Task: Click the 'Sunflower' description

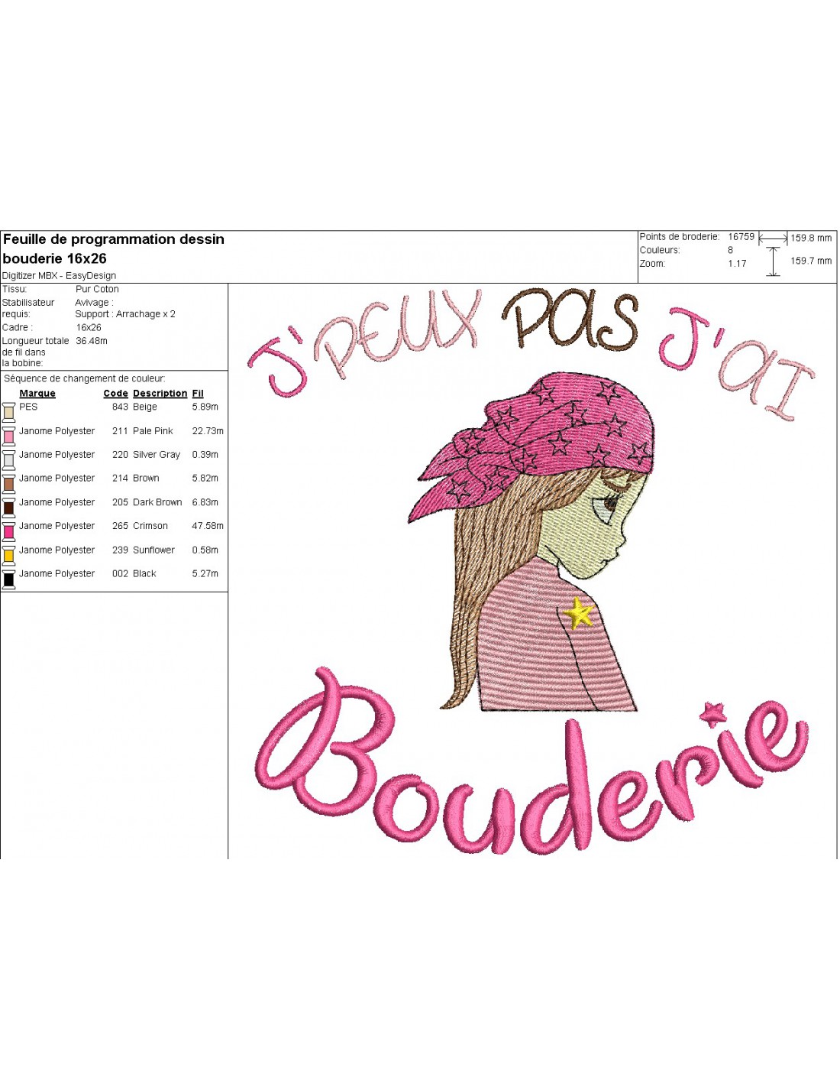Action: click(x=153, y=550)
